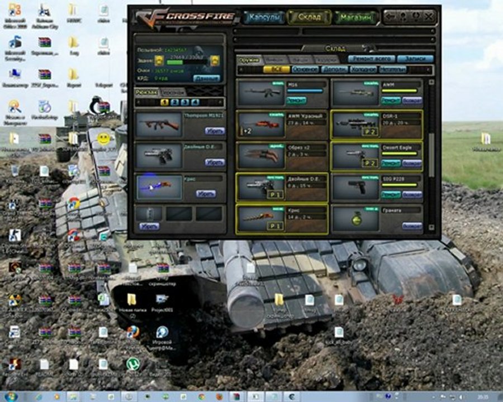The height and width of the screenshot is (402, 503).
Task: Click the inventory scrollbar down arrow
Action: [431, 227]
